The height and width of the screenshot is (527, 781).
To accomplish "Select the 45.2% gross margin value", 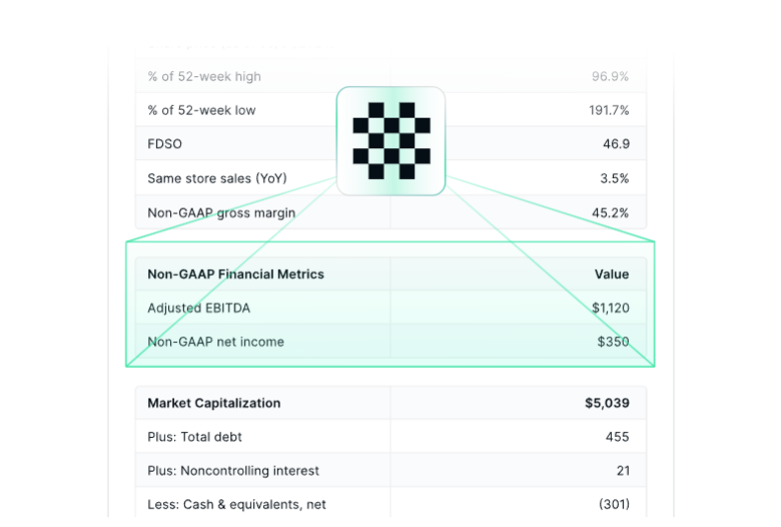I will point(610,213).
